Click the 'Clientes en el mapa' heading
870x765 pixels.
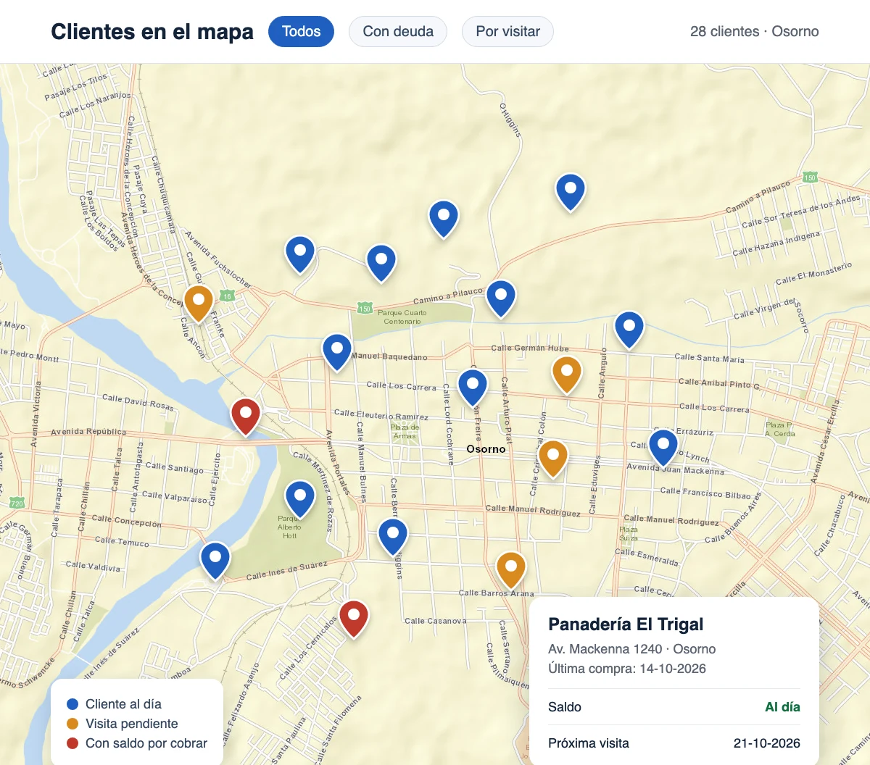152,32
